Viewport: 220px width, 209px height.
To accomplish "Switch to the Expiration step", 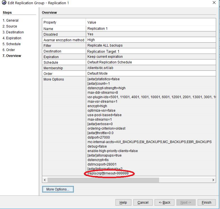I will (x=12, y=38).
